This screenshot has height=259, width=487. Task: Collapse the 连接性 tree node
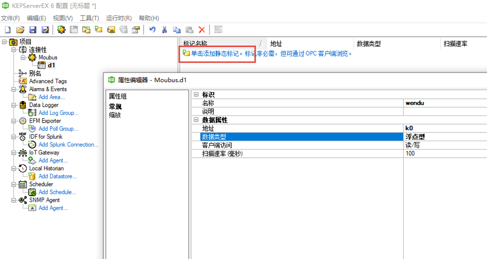click(14, 50)
